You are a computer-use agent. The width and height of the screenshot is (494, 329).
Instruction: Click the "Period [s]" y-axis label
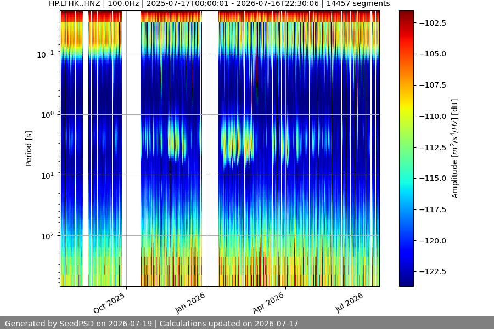tap(29, 149)
